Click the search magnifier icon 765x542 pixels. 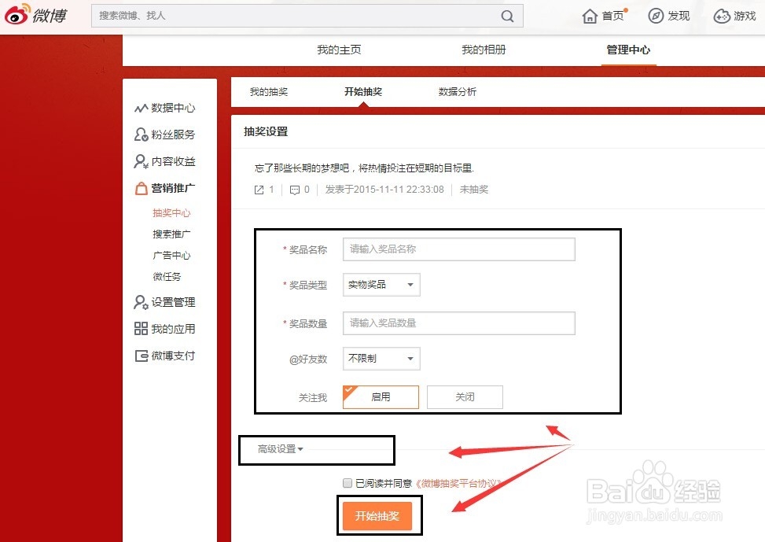tap(507, 16)
